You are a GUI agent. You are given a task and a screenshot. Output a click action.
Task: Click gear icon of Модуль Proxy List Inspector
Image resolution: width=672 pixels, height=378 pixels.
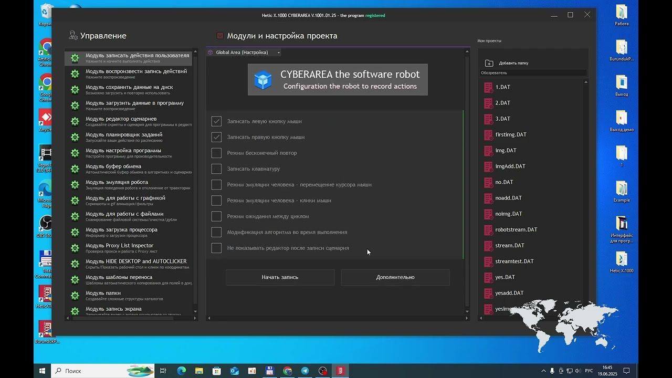coord(75,248)
